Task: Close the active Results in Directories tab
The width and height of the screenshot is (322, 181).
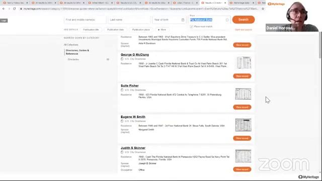Action: coord(225,3)
